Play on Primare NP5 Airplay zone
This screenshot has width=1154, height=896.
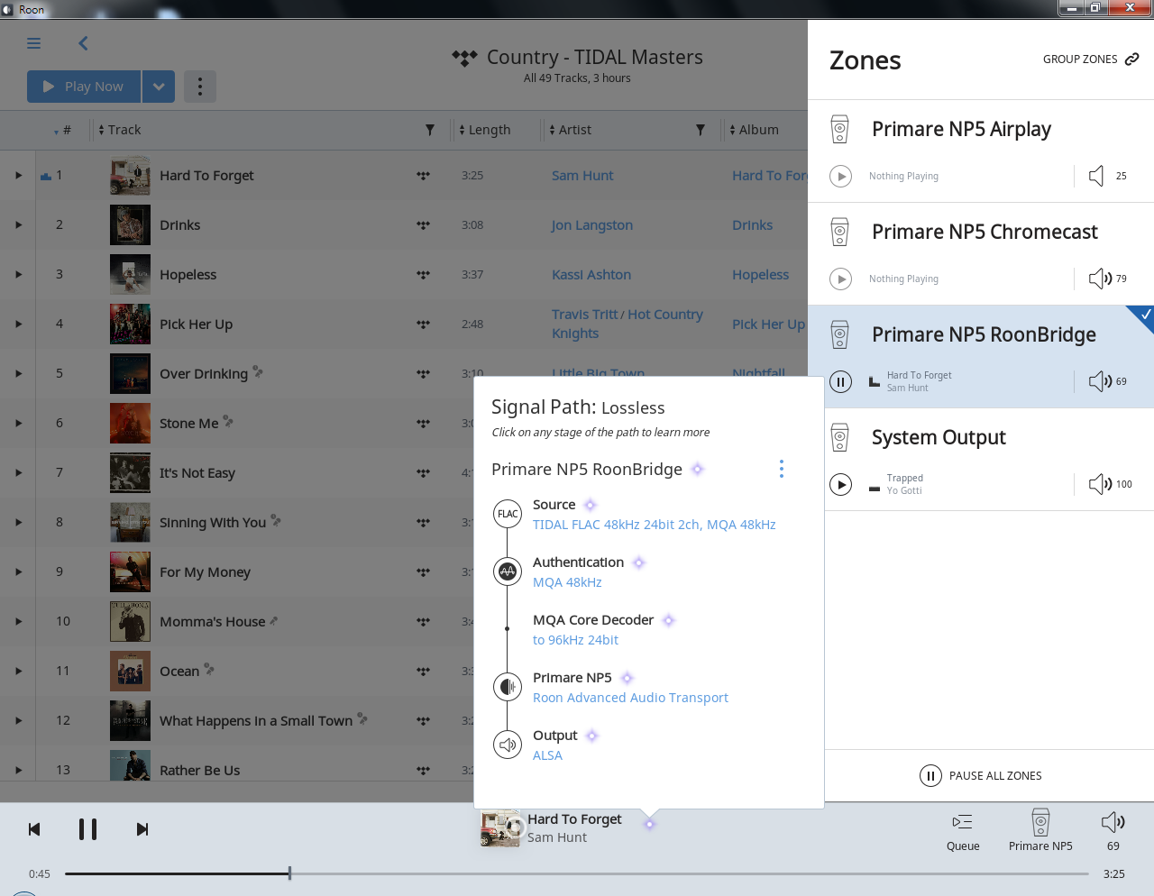[840, 176]
